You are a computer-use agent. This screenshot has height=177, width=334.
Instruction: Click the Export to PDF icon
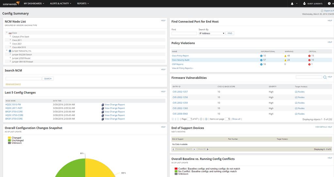coord(322,11)
